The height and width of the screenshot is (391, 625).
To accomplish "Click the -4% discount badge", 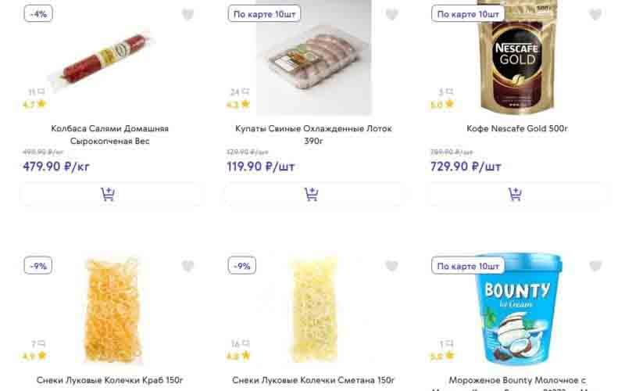I will pyautogui.click(x=38, y=14).
